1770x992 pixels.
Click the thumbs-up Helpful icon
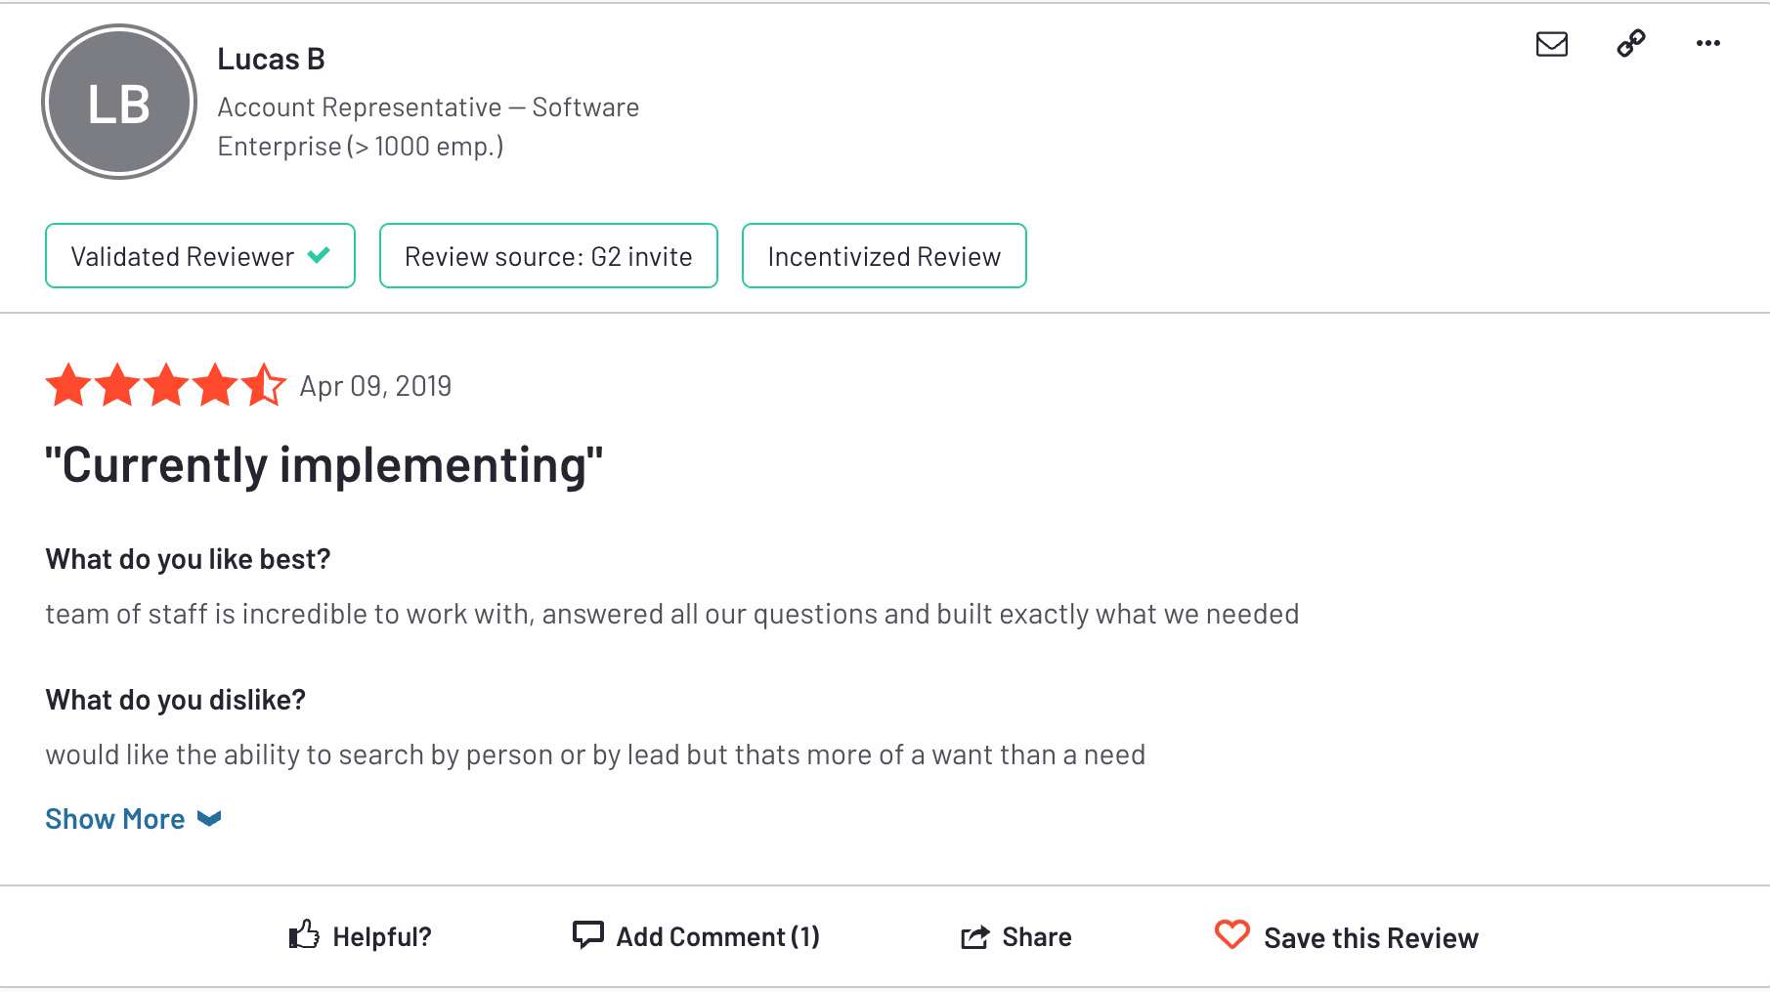(x=304, y=935)
